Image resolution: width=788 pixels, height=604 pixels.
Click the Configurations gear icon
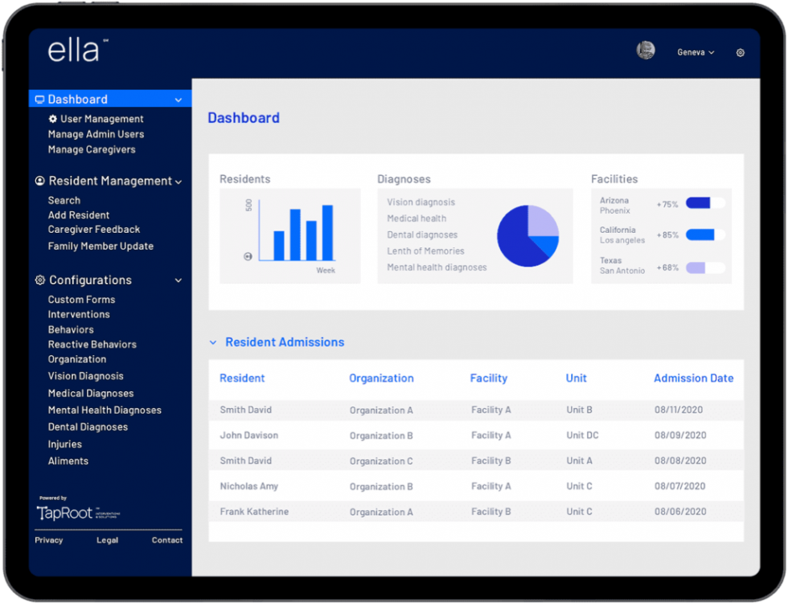pyautogui.click(x=39, y=280)
